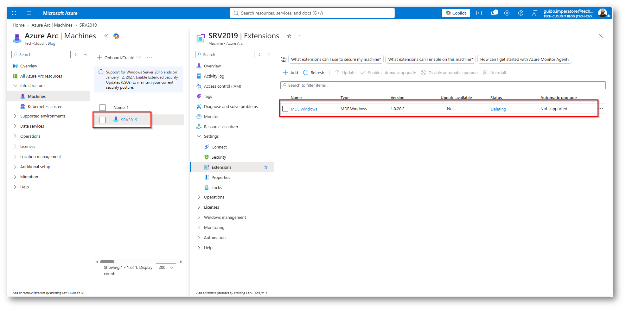Select the SRV2019 machine checkbox
This screenshot has width=626, height=310.
tap(102, 120)
